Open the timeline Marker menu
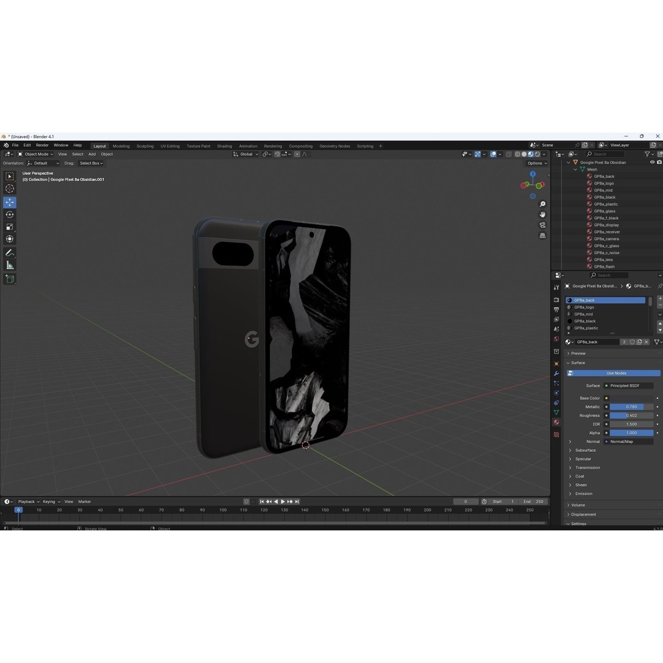The image size is (663, 663). point(85,502)
